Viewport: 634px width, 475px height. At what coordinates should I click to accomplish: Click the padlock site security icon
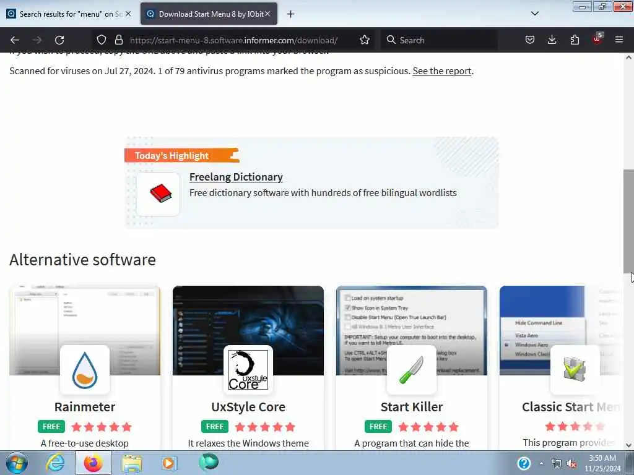[118, 40]
